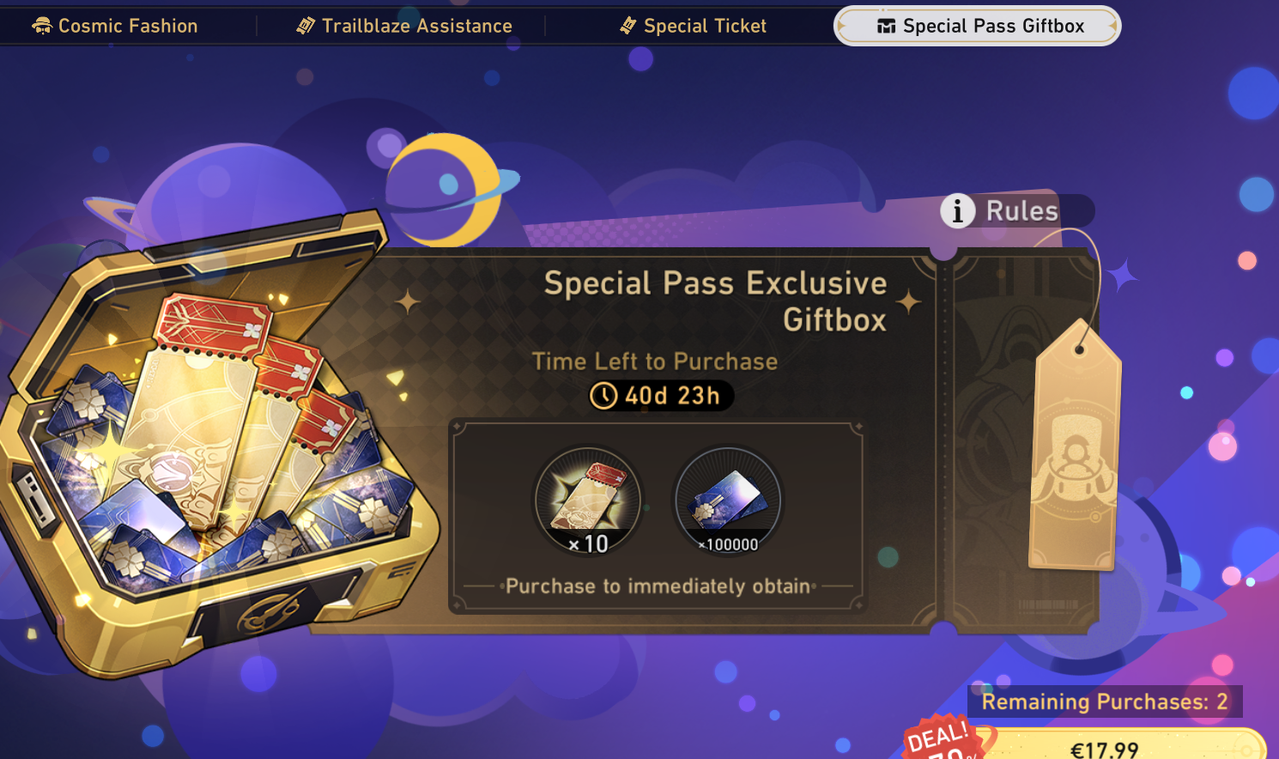The image size is (1279, 759).
Task: Click the Rules info icon
Action: (x=957, y=210)
